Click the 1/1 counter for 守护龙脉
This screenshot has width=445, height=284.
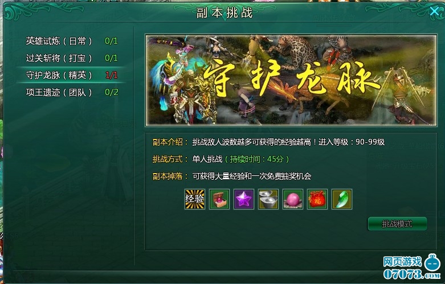tap(112, 75)
